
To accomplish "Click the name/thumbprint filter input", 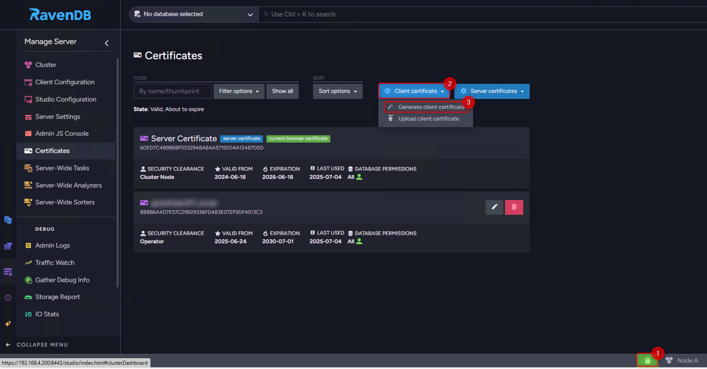I will (173, 91).
